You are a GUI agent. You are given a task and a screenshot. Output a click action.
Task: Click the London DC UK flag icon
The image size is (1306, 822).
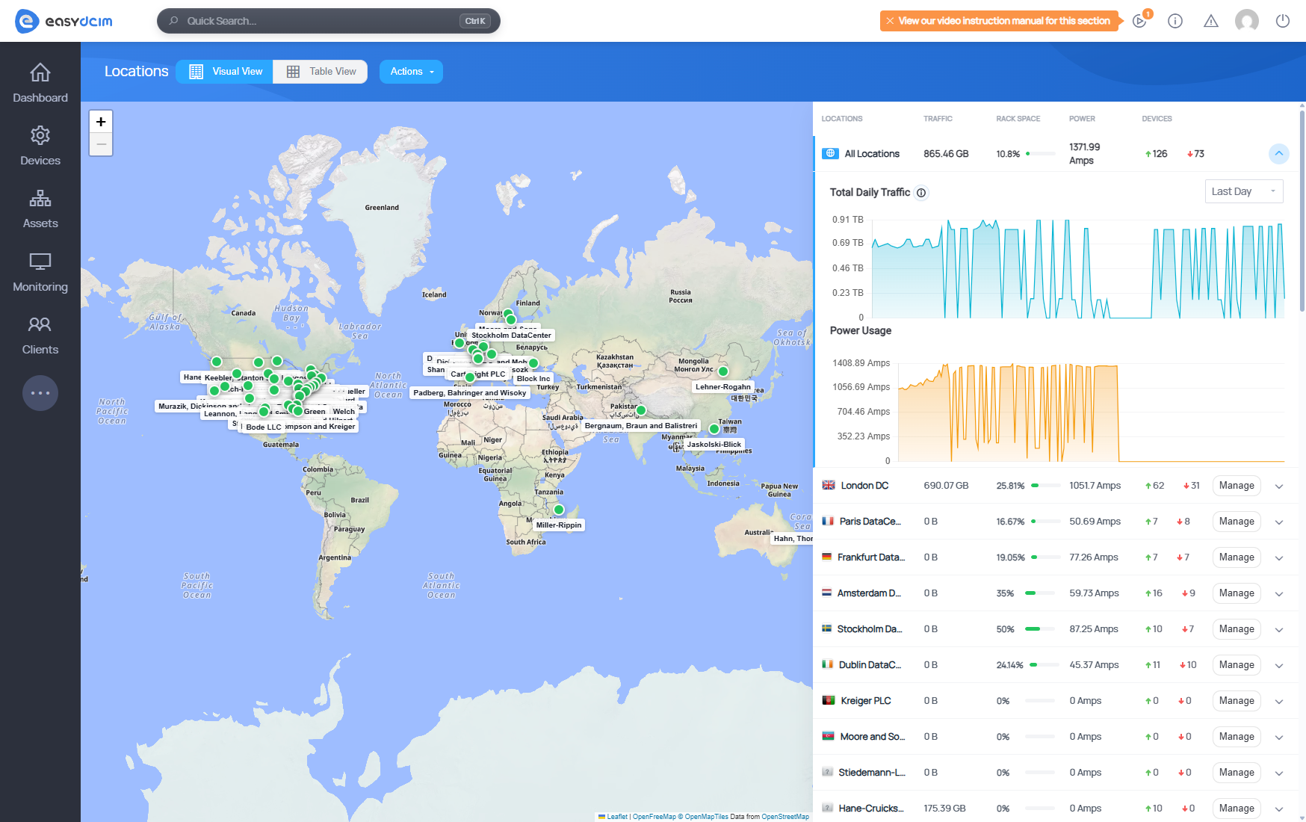click(829, 485)
